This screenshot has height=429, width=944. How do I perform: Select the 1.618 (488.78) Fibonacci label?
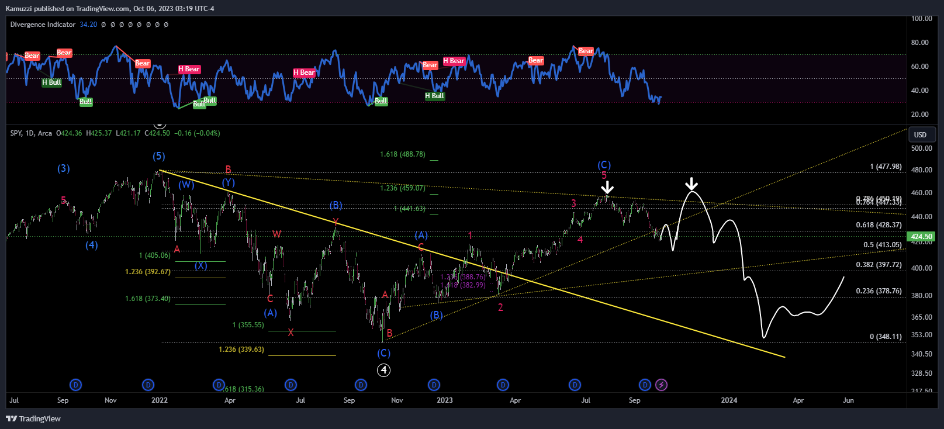coord(403,154)
